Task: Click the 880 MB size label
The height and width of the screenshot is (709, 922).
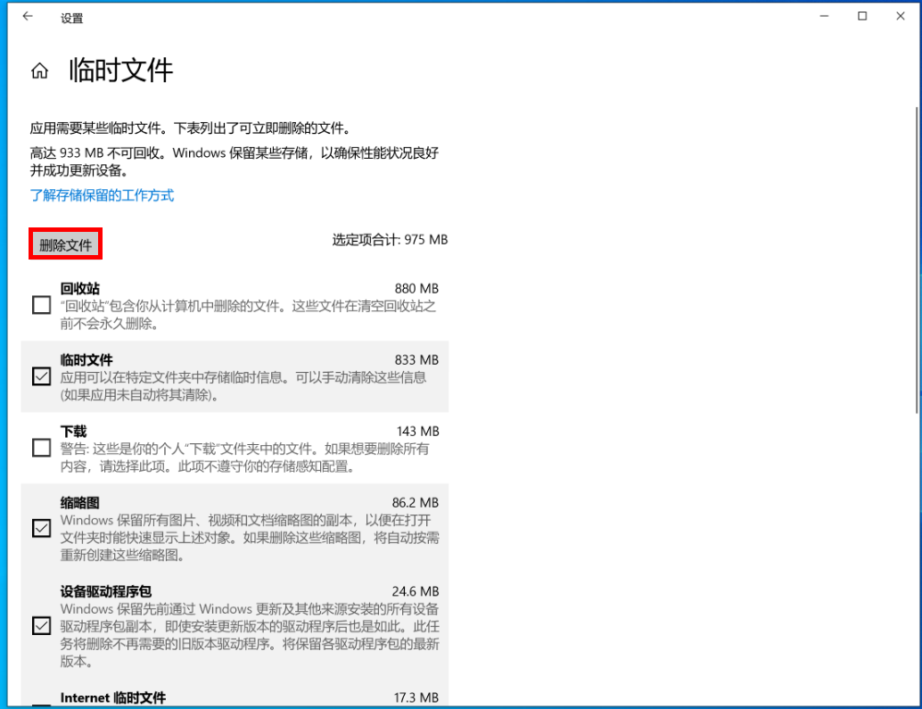Action: (416, 289)
